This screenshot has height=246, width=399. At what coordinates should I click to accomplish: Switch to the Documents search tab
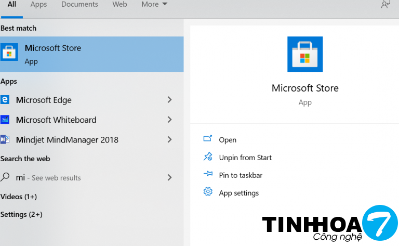click(x=79, y=5)
